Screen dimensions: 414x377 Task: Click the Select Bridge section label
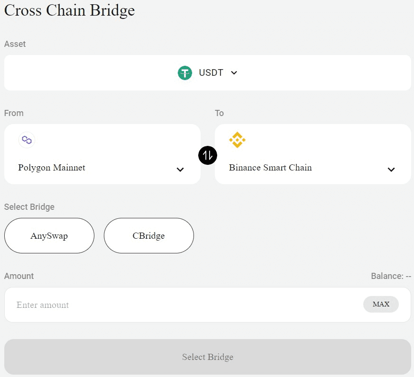29,207
